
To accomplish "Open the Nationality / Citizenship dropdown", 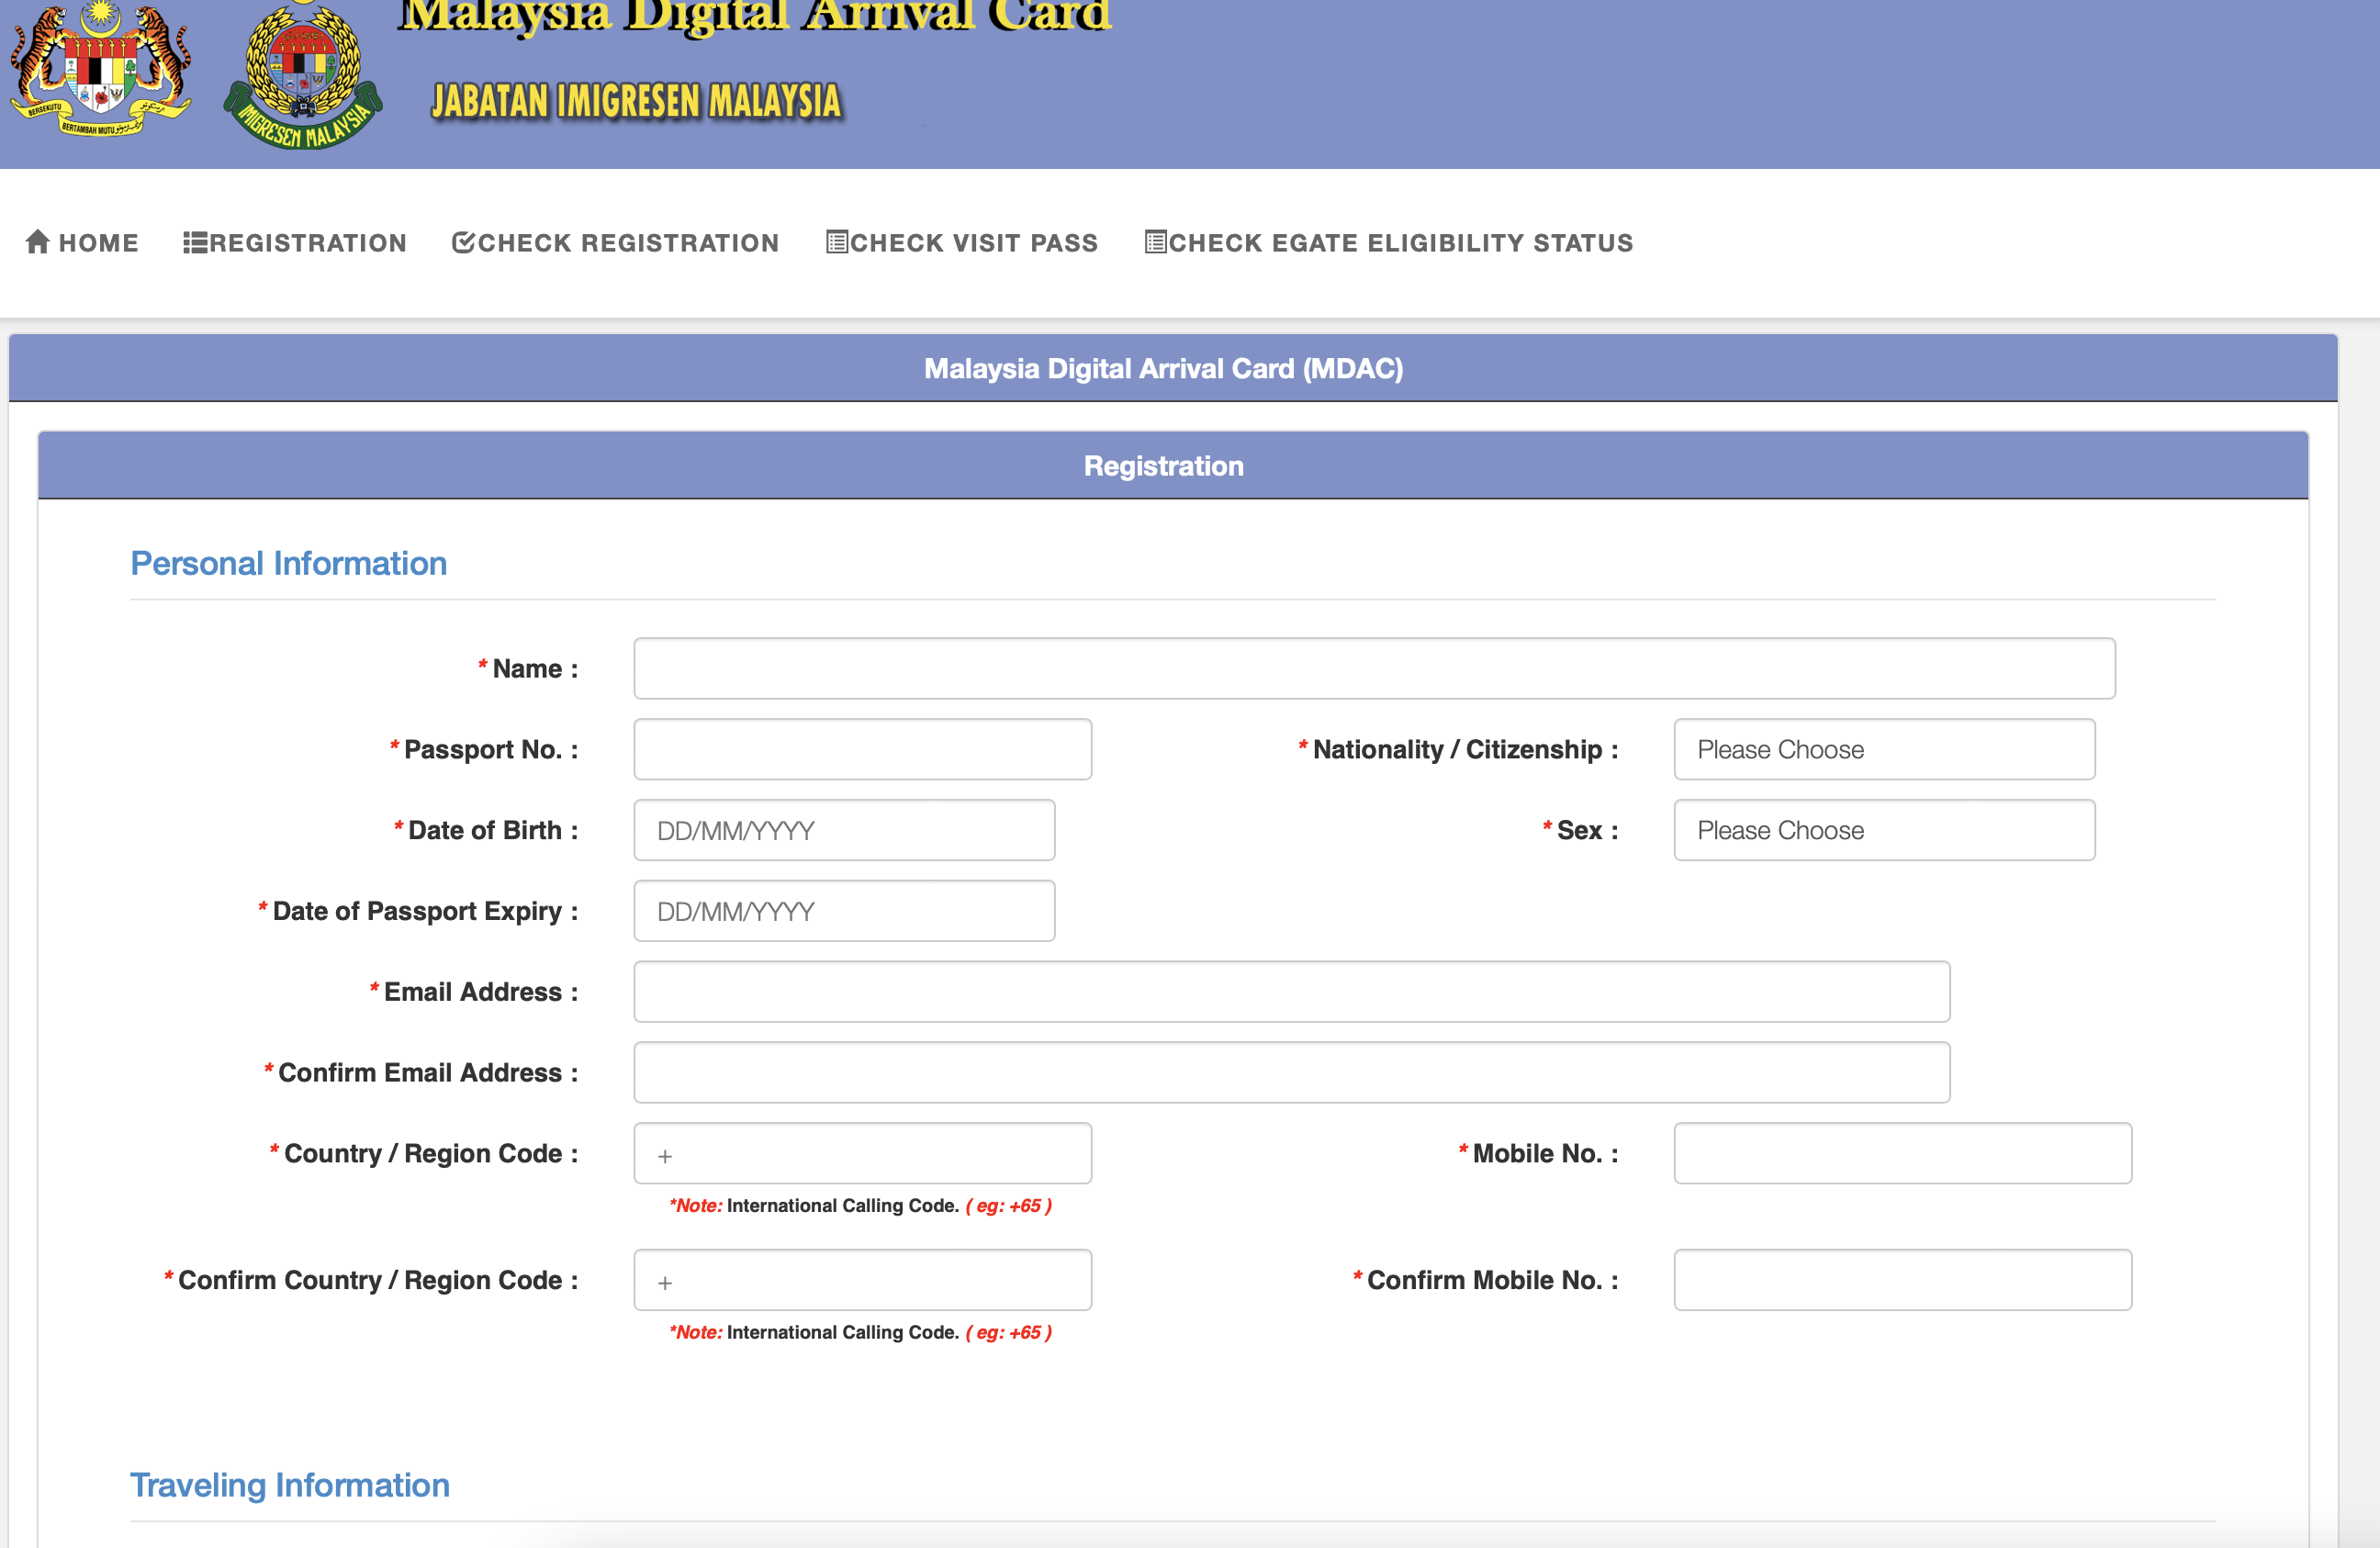I will (x=1883, y=749).
